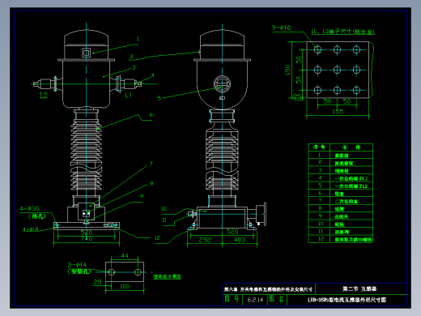
Task: Click the 292 dimension on the side view
Action: coord(205,240)
